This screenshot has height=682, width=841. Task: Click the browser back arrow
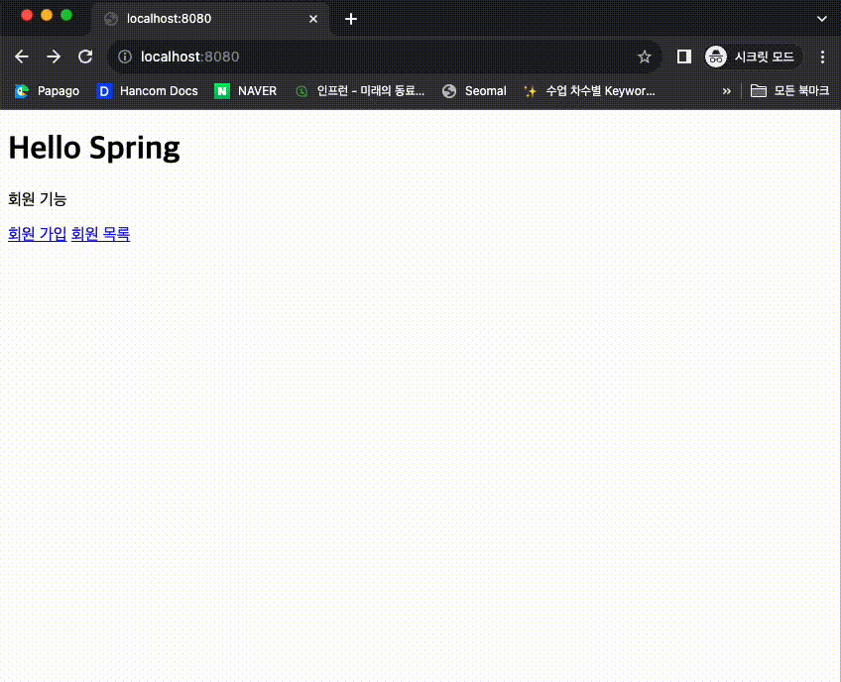pyautogui.click(x=22, y=57)
